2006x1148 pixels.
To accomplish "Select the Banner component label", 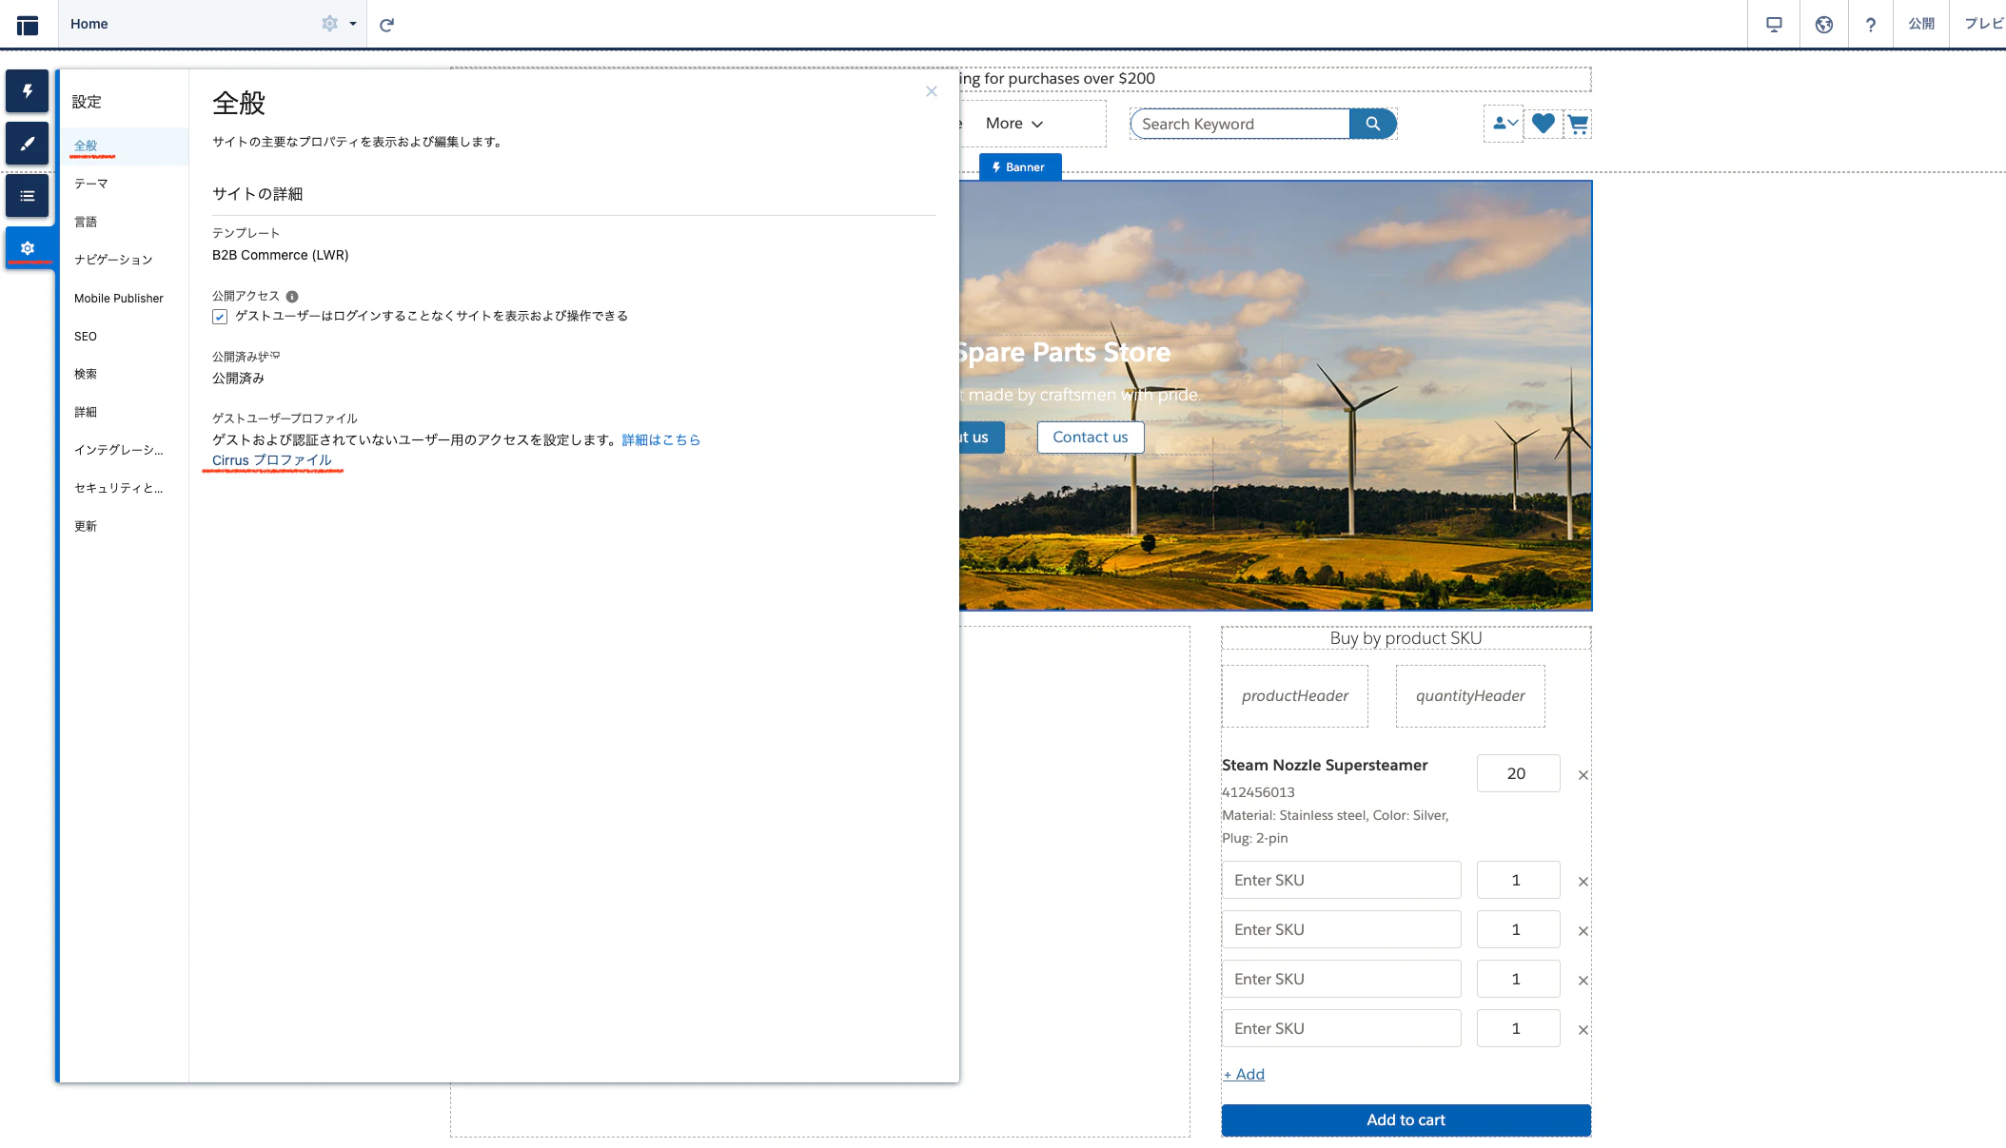I will pyautogui.click(x=1020, y=167).
